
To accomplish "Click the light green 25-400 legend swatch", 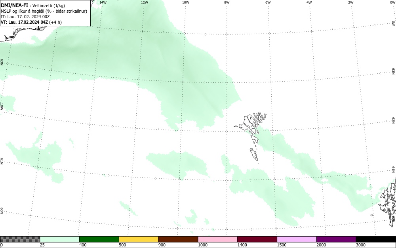I will point(60,239).
